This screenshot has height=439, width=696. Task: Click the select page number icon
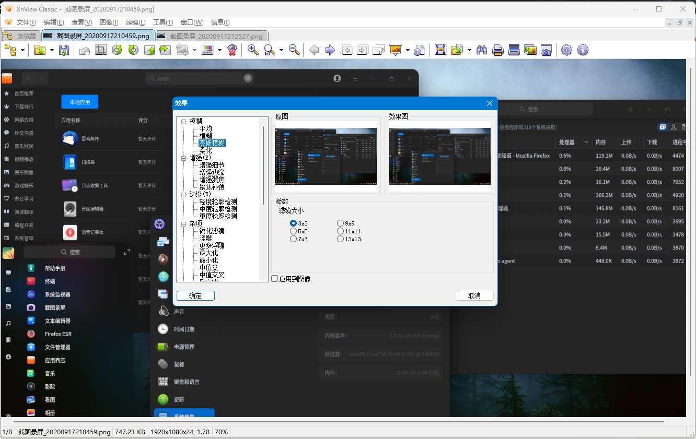pyautogui.click(x=379, y=50)
